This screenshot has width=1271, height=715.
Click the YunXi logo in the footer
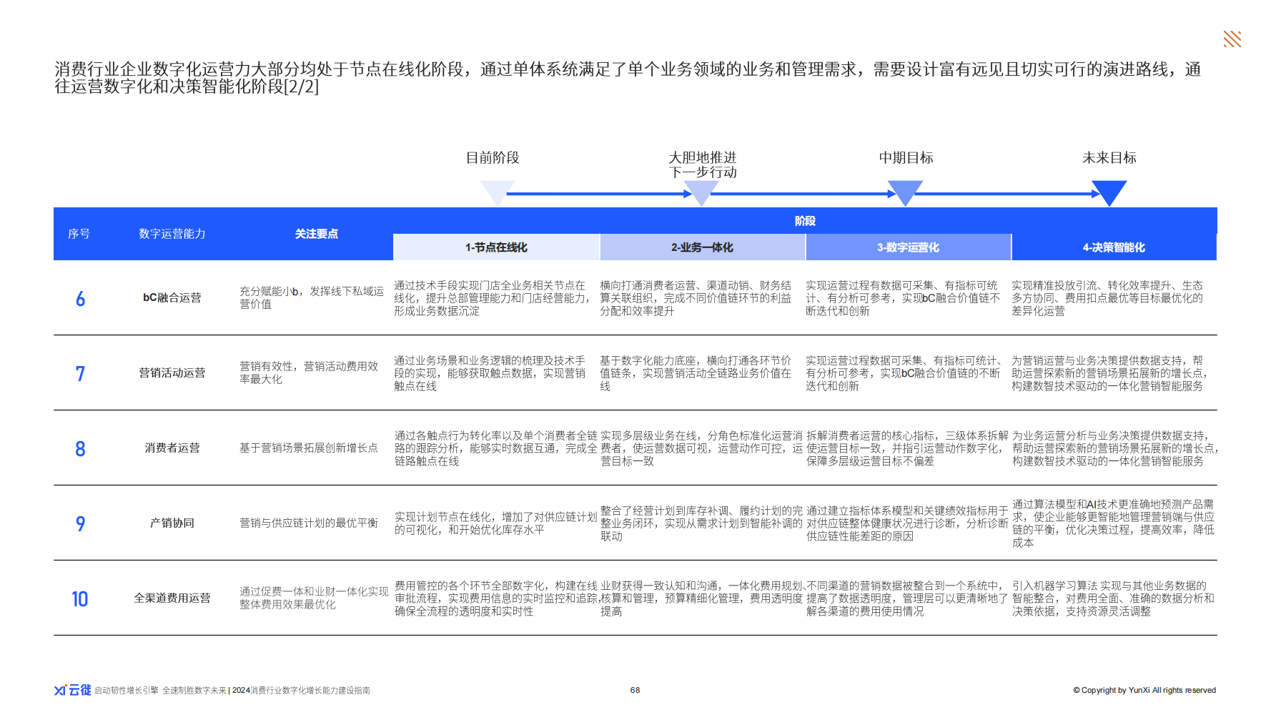(x=72, y=690)
